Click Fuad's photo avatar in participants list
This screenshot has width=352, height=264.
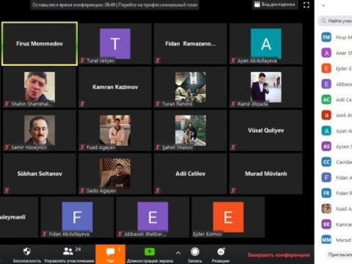tap(326, 209)
